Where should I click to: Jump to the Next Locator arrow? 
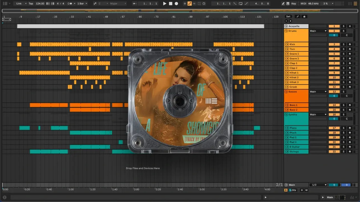pyautogui.click(x=290, y=21)
